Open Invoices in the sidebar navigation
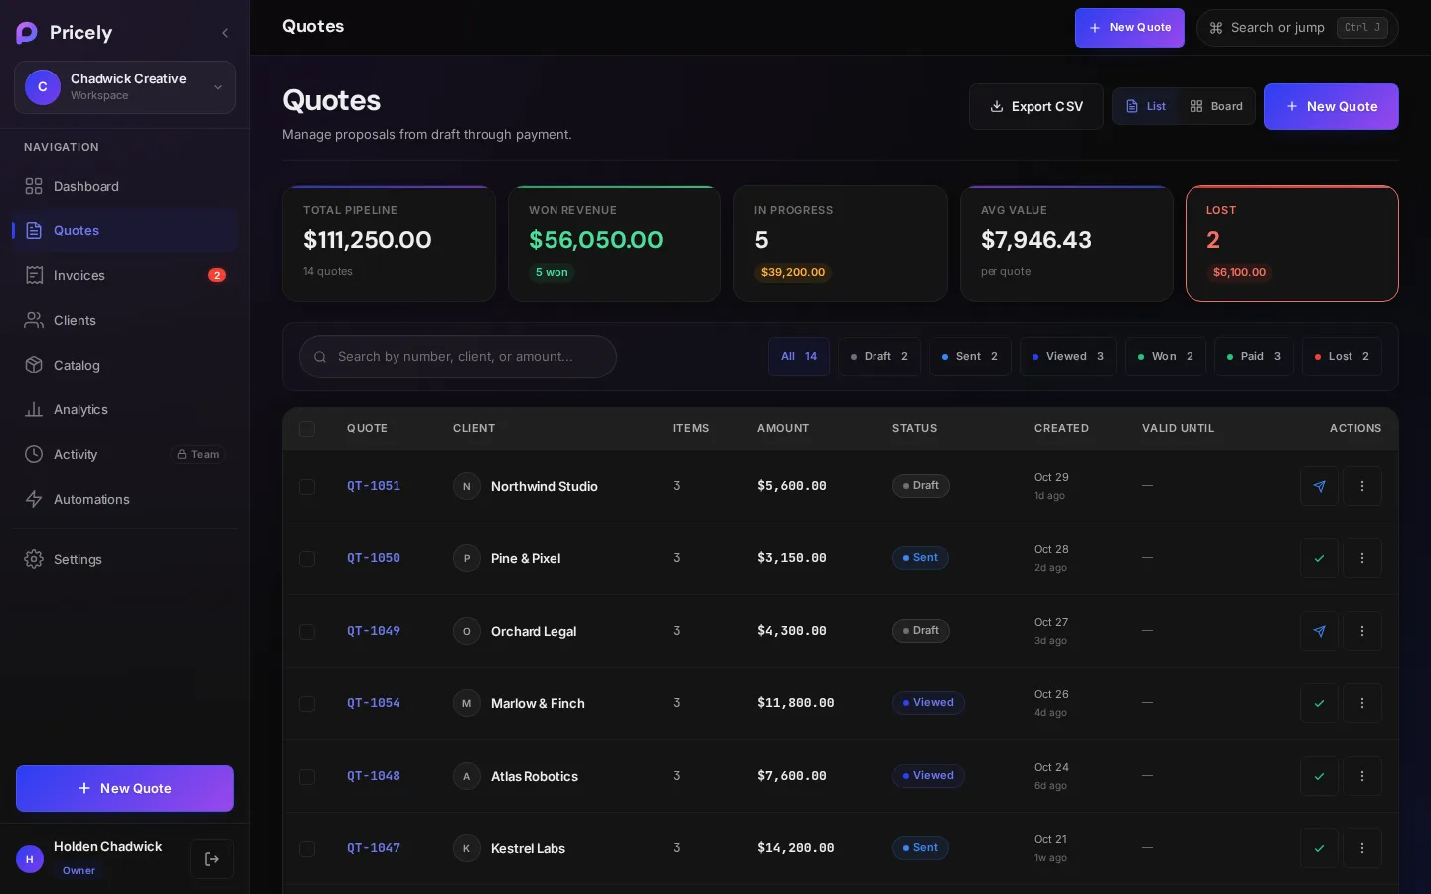This screenshot has width=1431, height=894. coord(124,275)
